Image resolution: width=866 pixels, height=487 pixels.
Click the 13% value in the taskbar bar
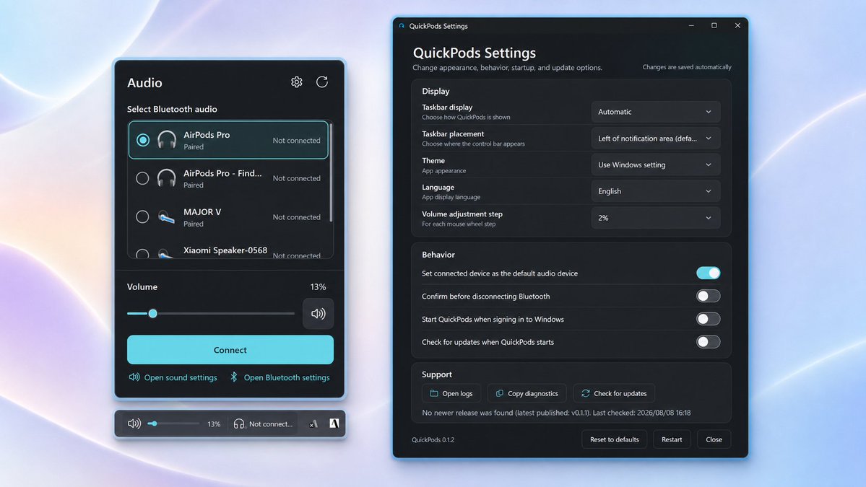coord(214,424)
